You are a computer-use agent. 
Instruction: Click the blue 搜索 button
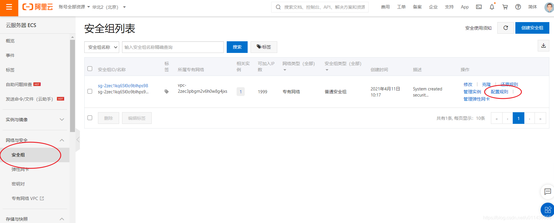point(237,47)
